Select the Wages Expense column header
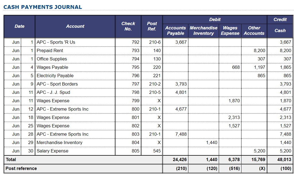The width and height of the screenshot is (294, 174). pyautogui.click(x=230, y=31)
